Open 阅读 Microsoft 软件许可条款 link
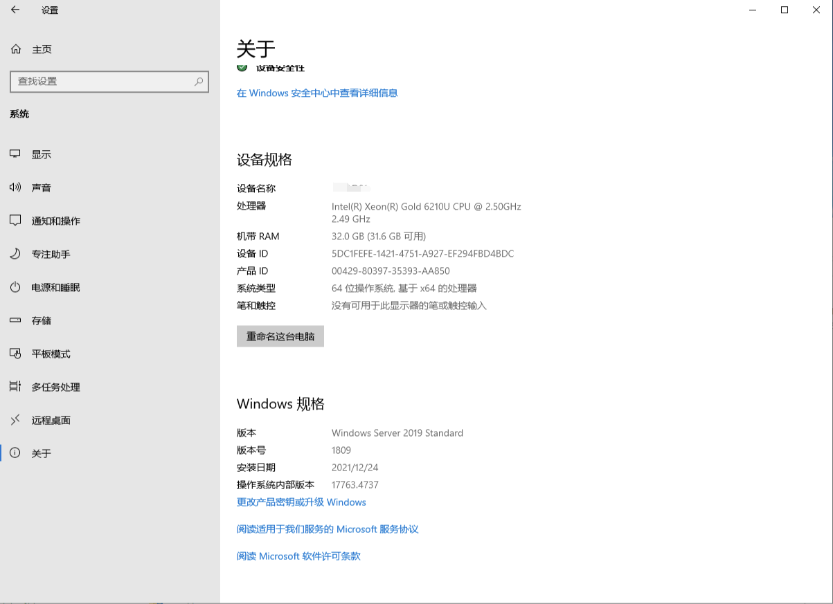Image resolution: width=833 pixels, height=604 pixels. tap(298, 556)
